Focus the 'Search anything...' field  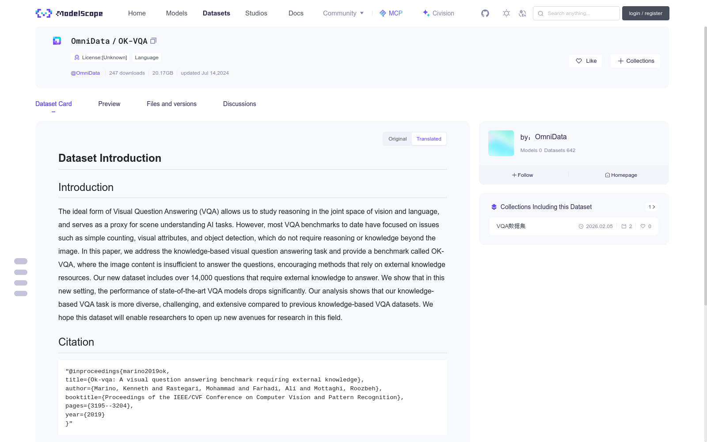coord(576,13)
